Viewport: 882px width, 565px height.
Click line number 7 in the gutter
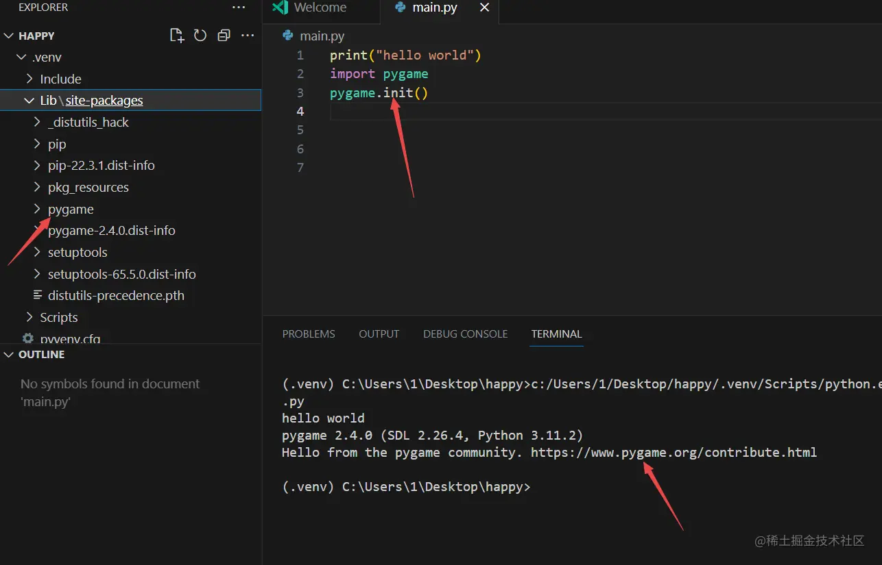(300, 168)
